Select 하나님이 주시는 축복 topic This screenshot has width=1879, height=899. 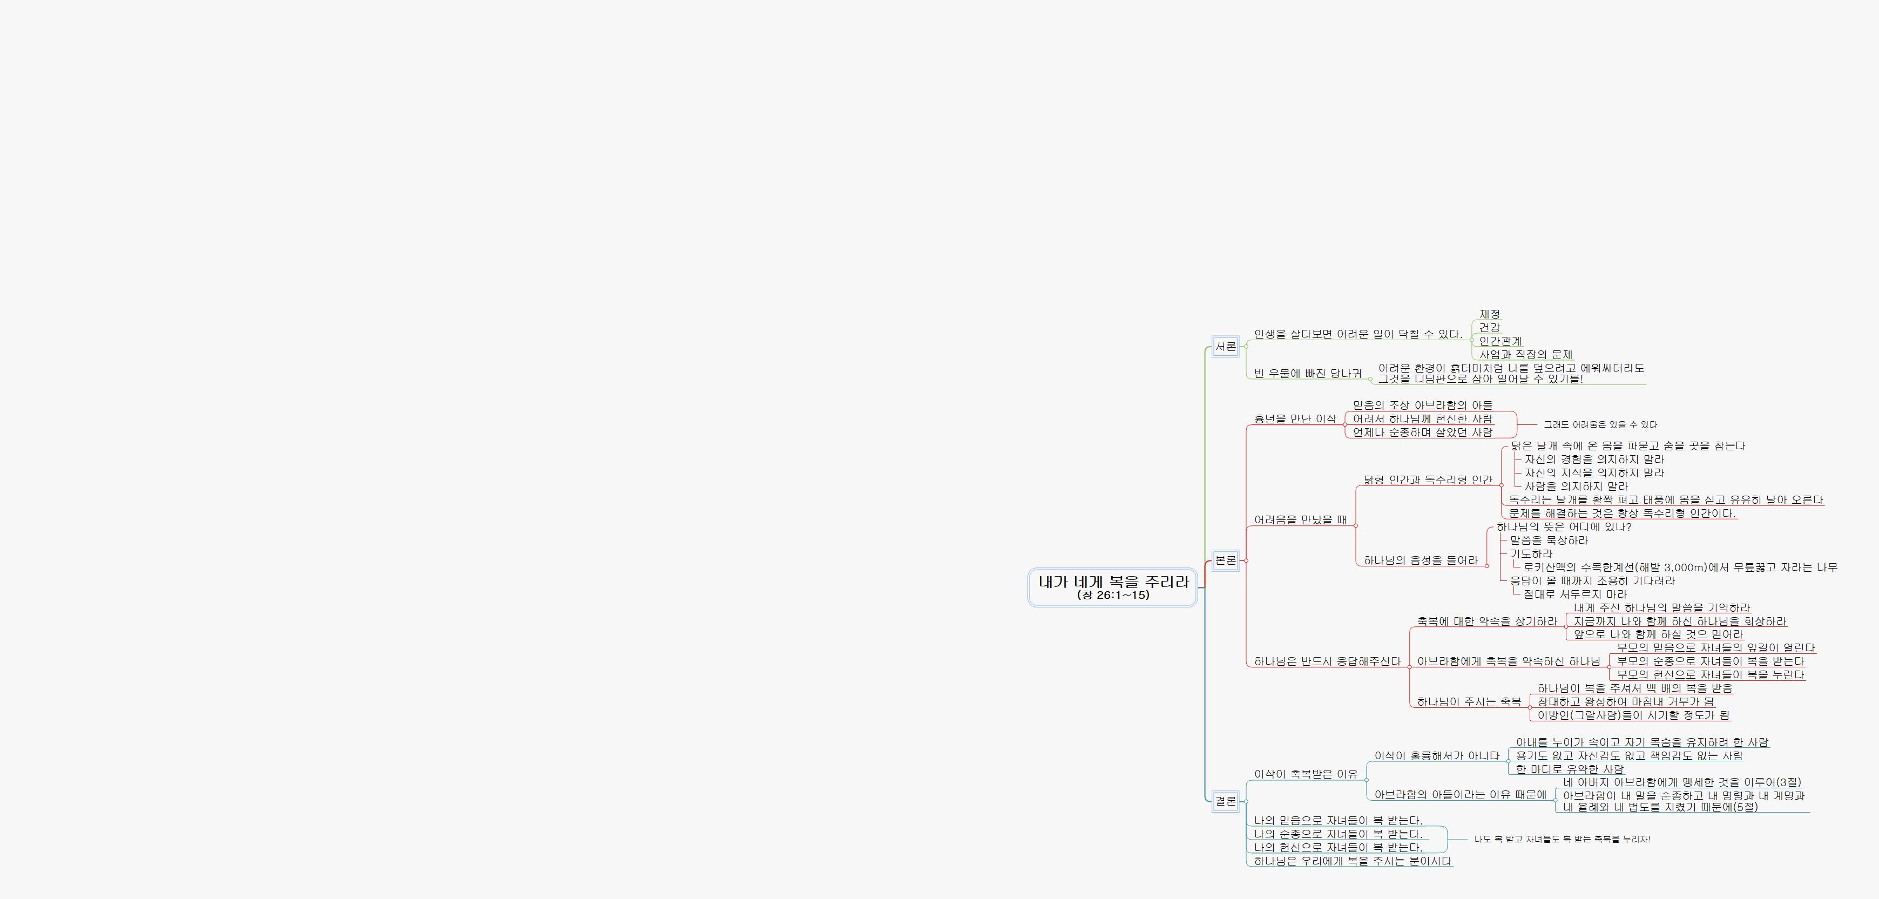[x=1468, y=702]
